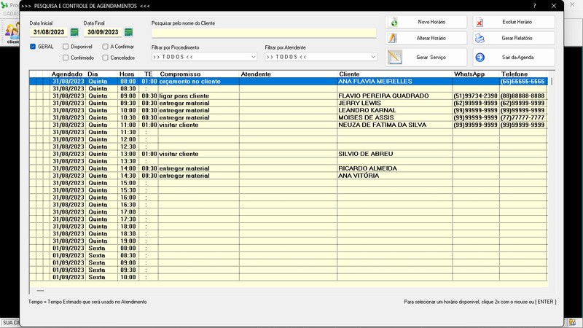The height and width of the screenshot is (328, 583).
Task: Click the Novo Horário icon
Action: (394, 22)
